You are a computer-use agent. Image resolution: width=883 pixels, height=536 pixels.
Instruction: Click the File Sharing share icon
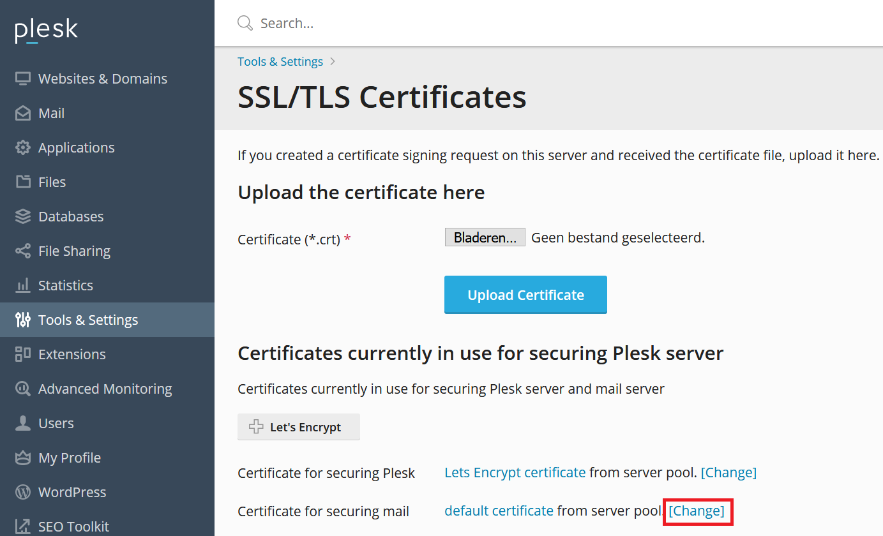pos(23,251)
